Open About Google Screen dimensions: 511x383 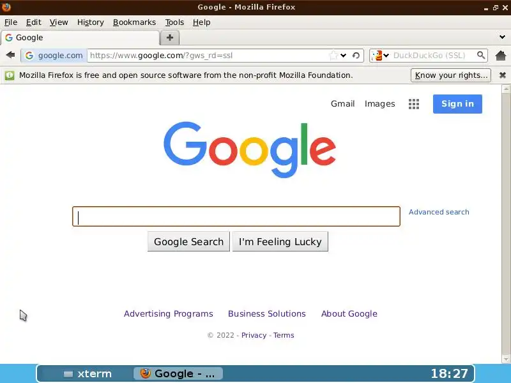pos(349,313)
